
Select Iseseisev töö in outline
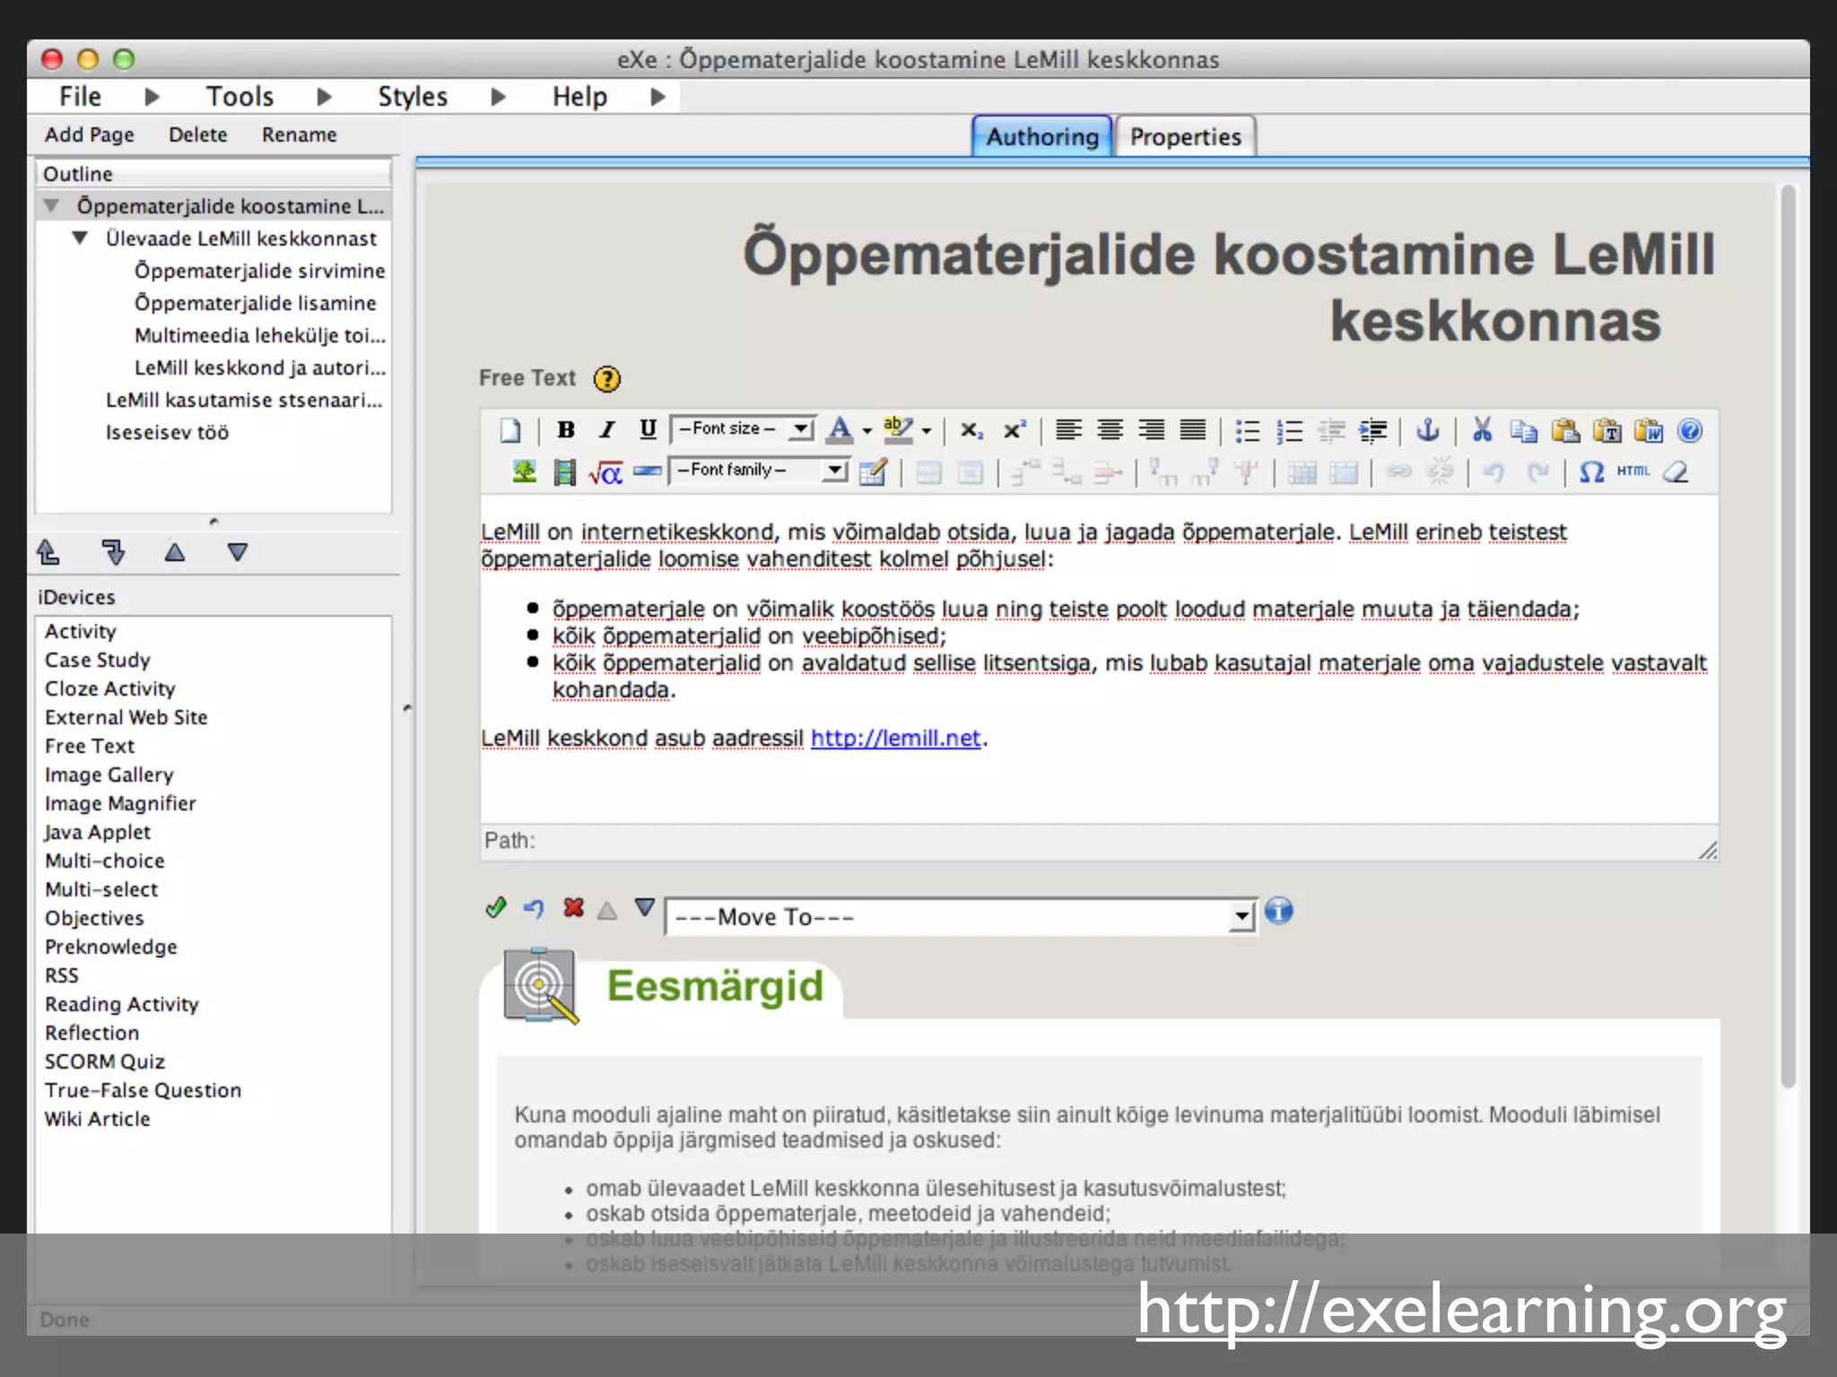pos(168,432)
